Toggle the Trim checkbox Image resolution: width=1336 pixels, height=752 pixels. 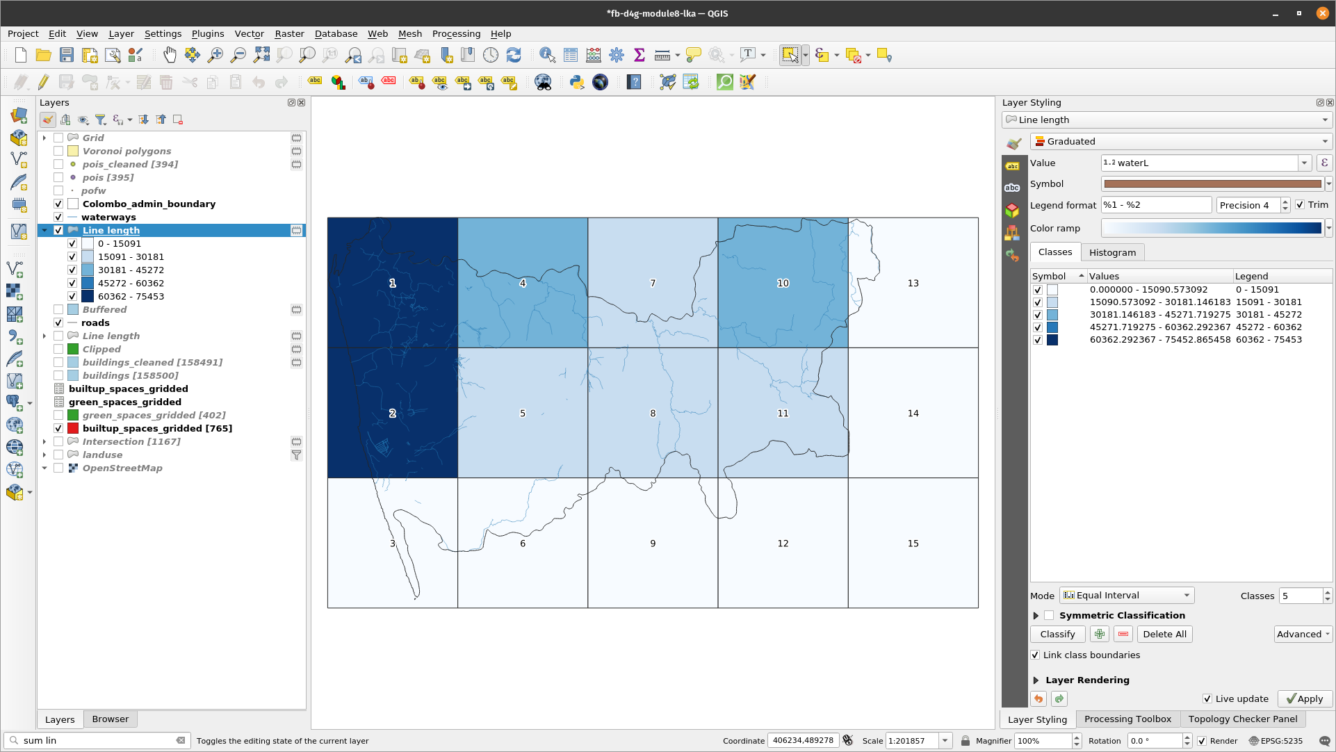pos(1300,205)
